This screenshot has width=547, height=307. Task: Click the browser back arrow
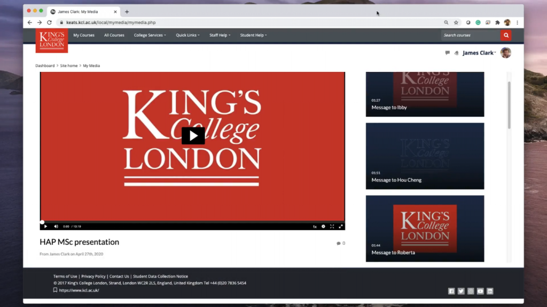tap(30, 22)
